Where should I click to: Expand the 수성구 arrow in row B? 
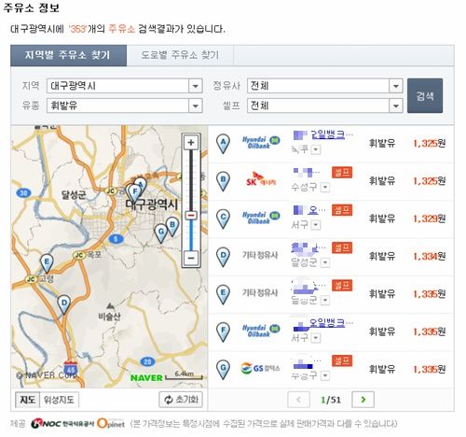coord(325,188)
